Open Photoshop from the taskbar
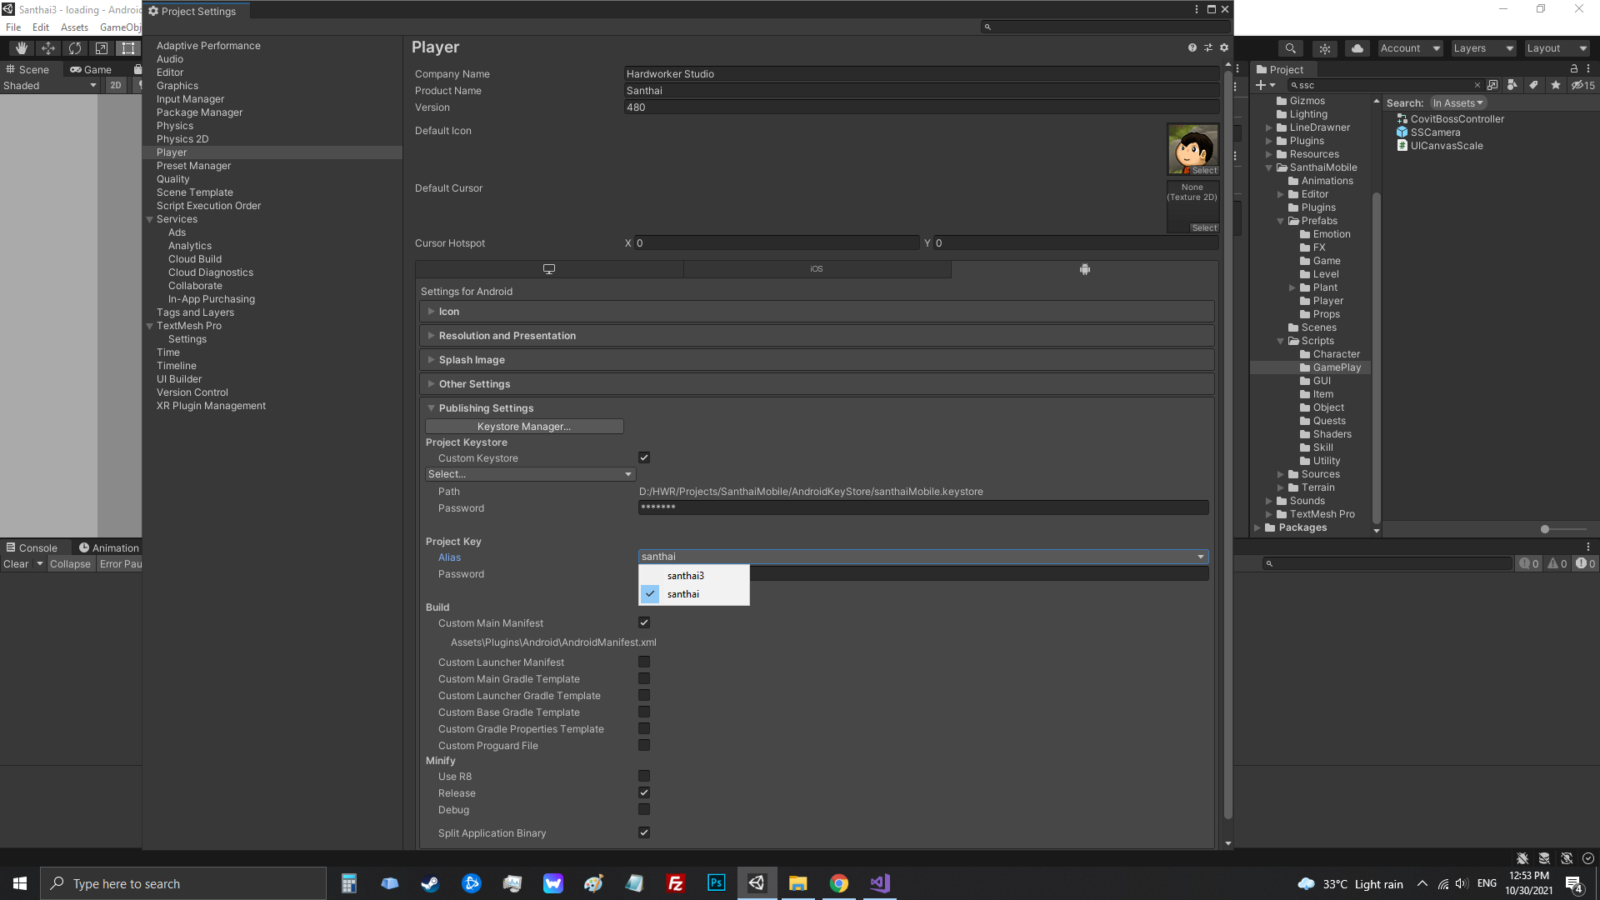1600x900 pixels. point(716,883)
